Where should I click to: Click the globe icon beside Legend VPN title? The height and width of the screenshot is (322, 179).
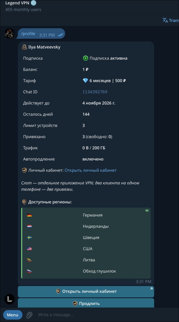(x=34, y=3)
